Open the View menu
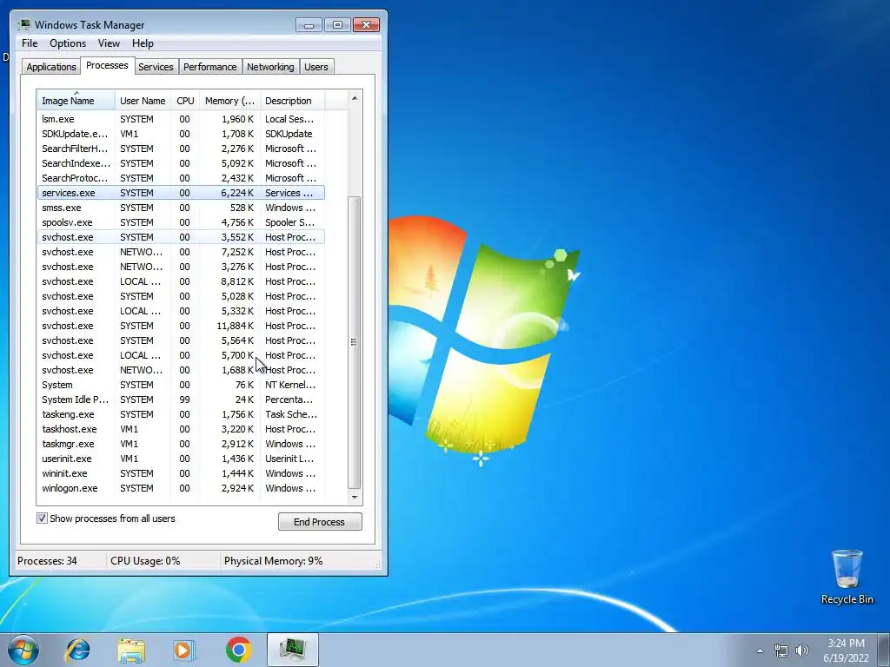 tap(109, 43)
